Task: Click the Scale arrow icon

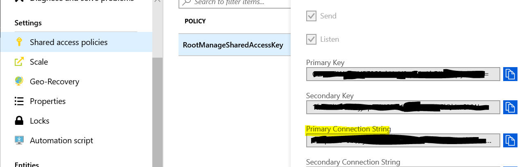Action: (x=19, y=62)
